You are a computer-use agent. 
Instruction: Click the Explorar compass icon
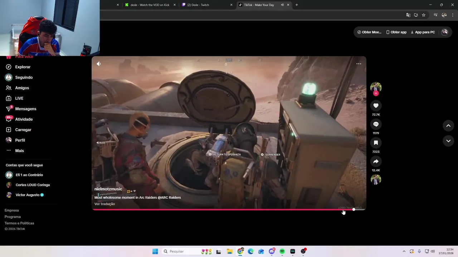9,67
